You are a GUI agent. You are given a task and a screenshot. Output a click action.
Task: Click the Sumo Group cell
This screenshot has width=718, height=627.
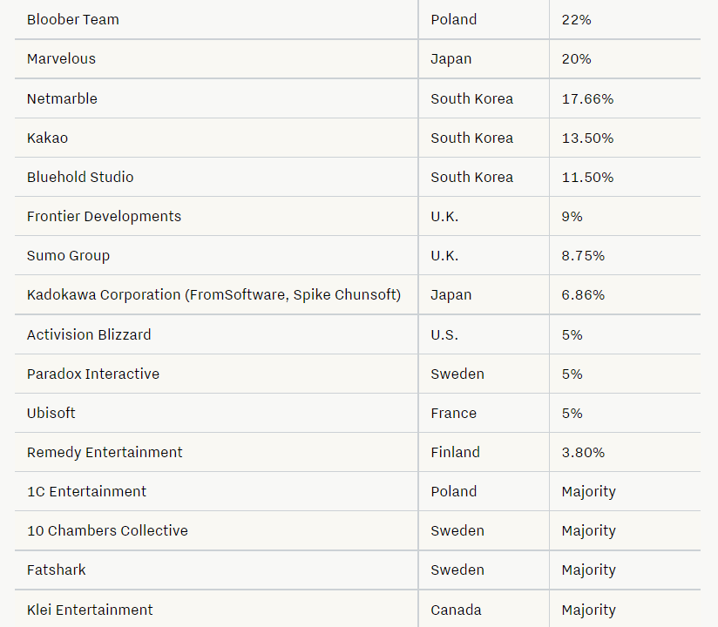coord(68,255)
